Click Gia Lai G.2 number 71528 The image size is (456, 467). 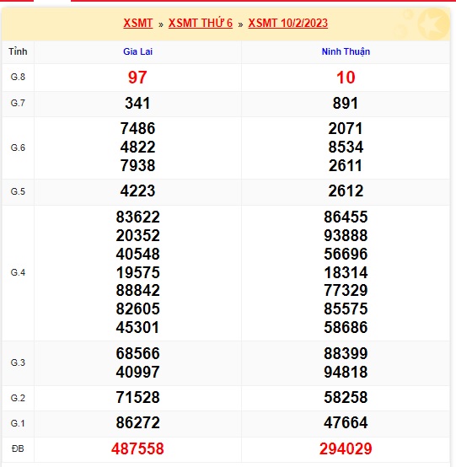[137, 397]
